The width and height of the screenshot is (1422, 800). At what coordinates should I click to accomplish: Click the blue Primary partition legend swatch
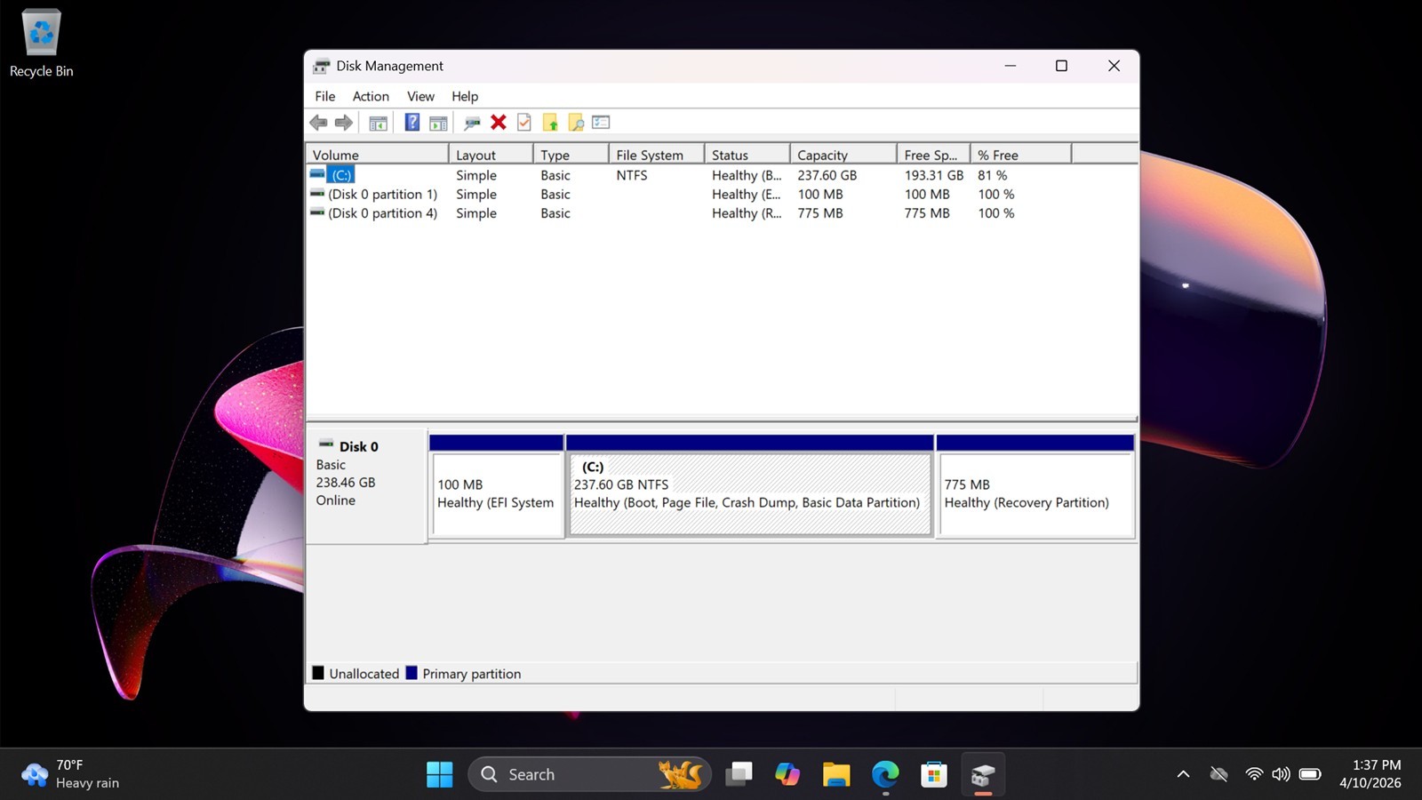[x=411, y=673]
